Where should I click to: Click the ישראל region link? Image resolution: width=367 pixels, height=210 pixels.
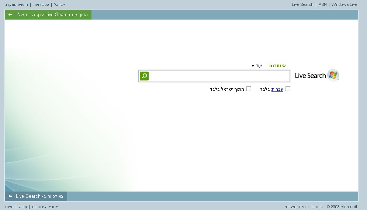click(x=59, y=5)
